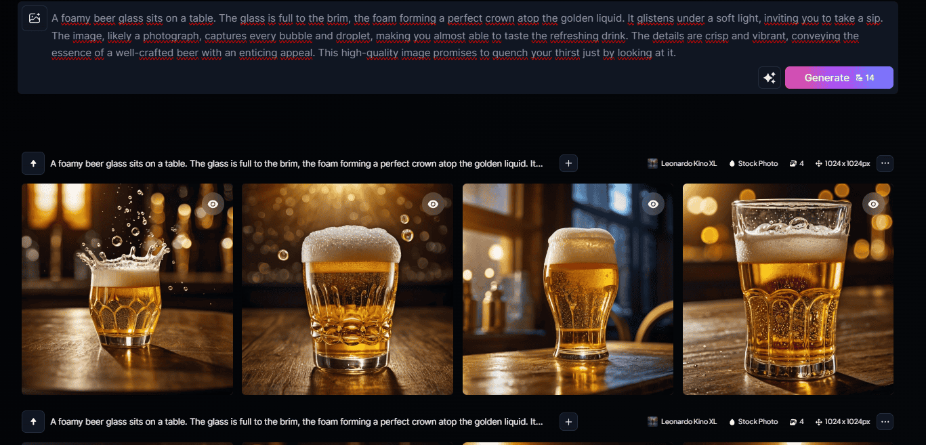Open the tall curved beer glass thumbnail
926x445 pixels.
tap(568, 289)
